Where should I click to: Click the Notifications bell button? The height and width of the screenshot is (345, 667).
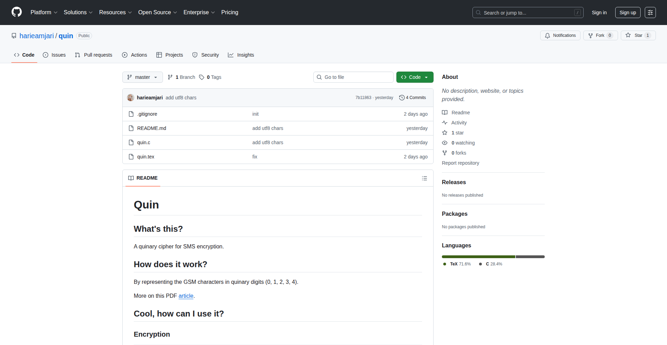pyautogui.click(x=560, y=35)
